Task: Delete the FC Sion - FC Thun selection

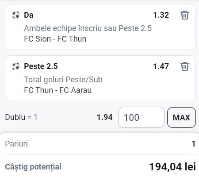Action: click(185, 15)
